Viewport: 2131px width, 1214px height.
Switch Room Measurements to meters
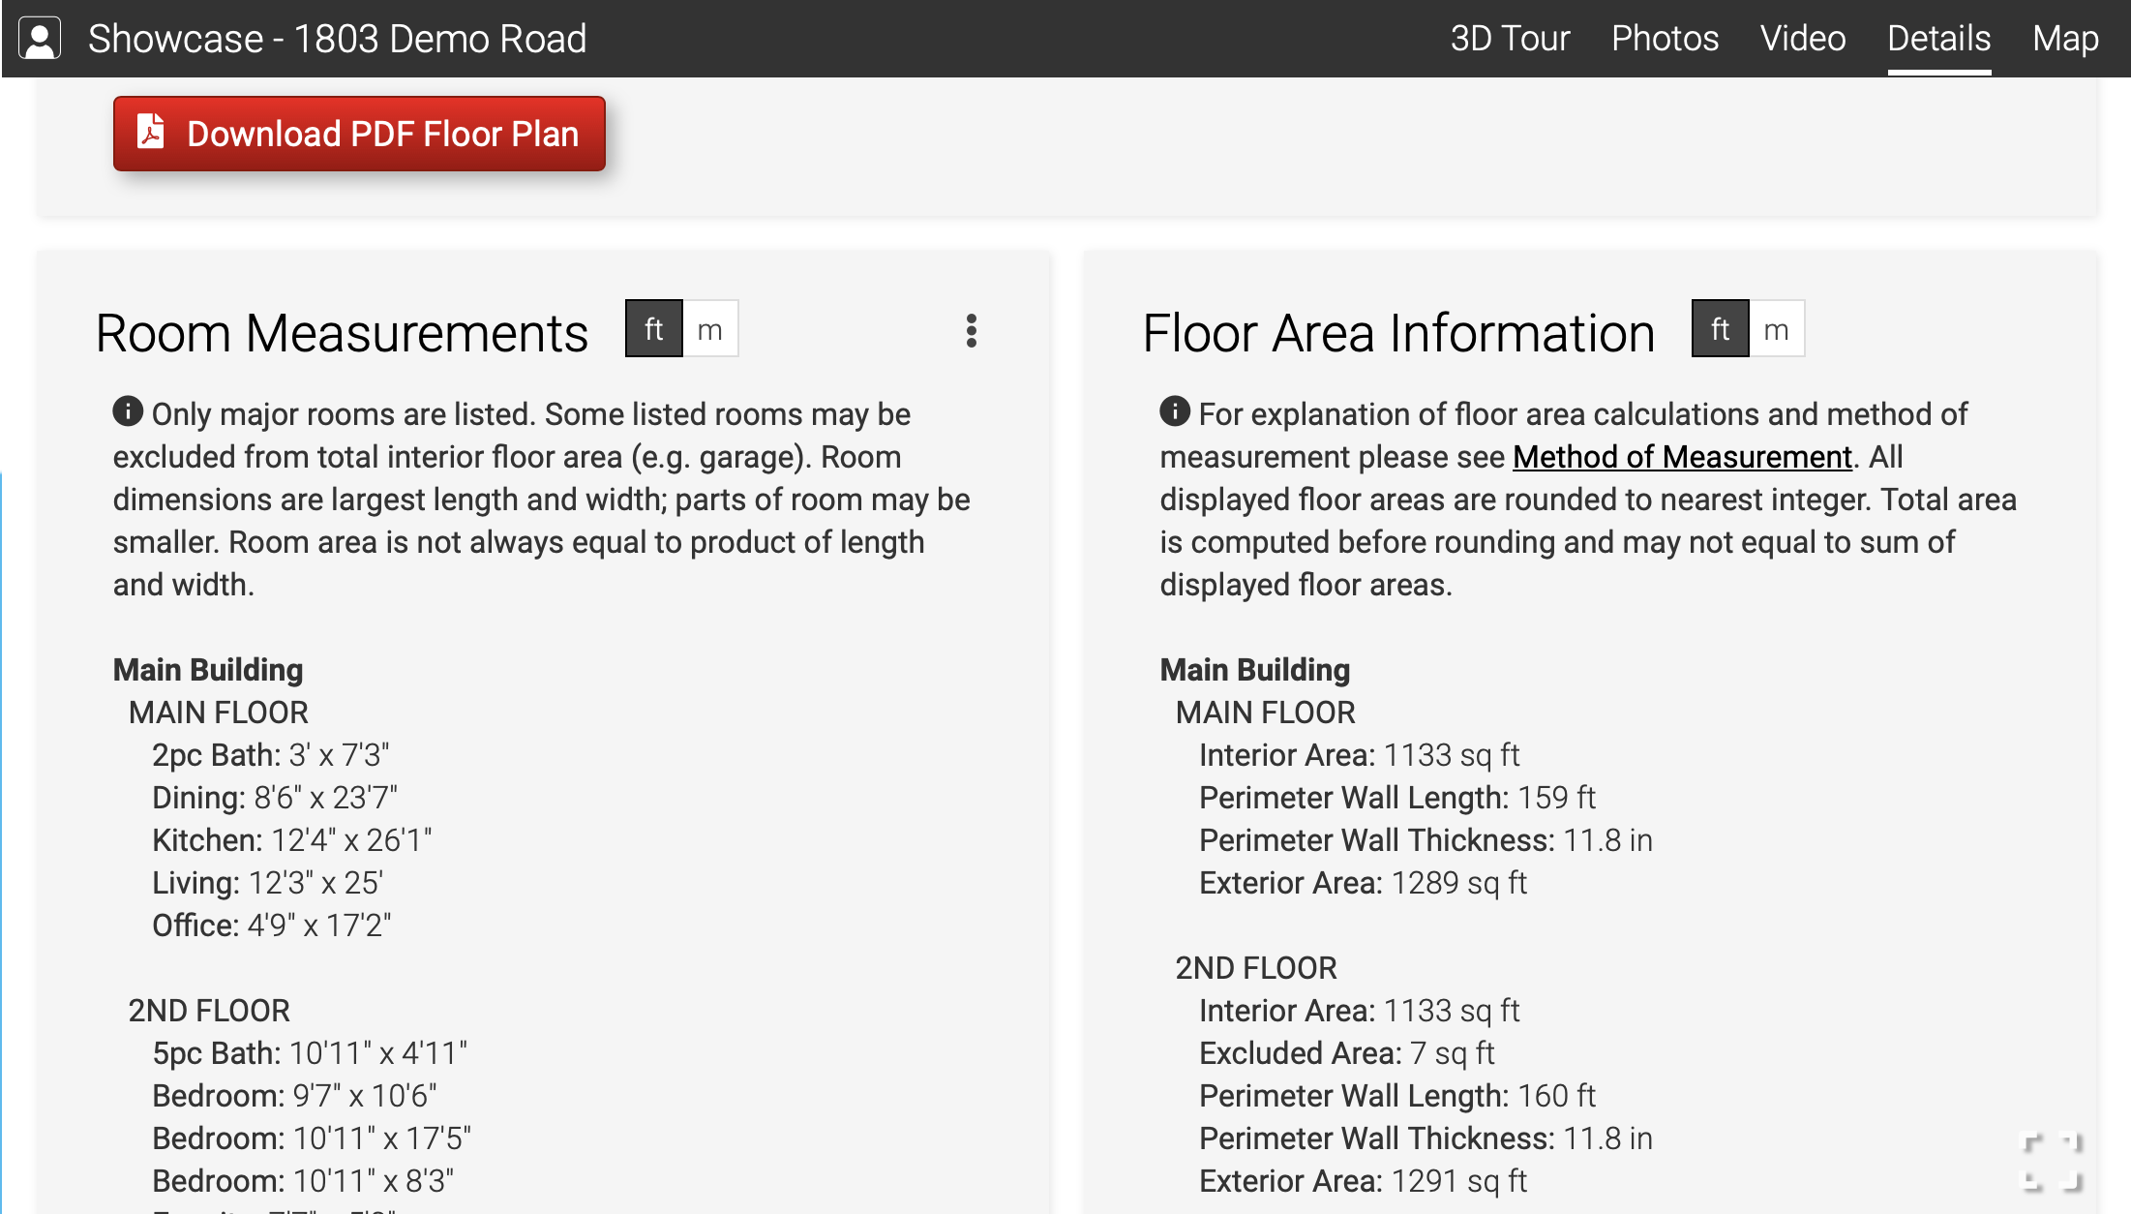click(x=710, y=329)
